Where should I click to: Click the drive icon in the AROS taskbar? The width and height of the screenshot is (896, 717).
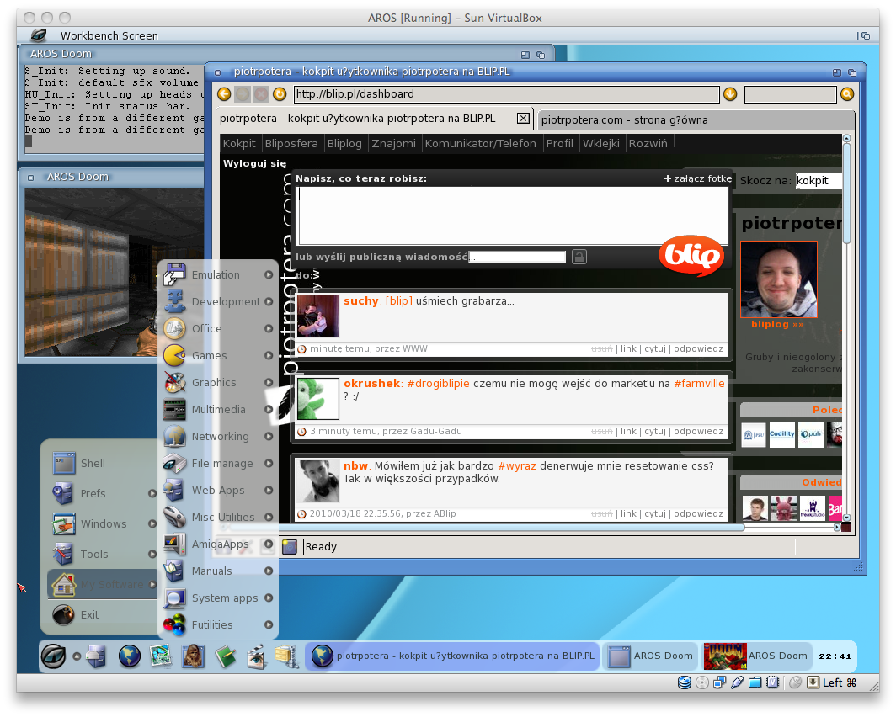point(96,656)
